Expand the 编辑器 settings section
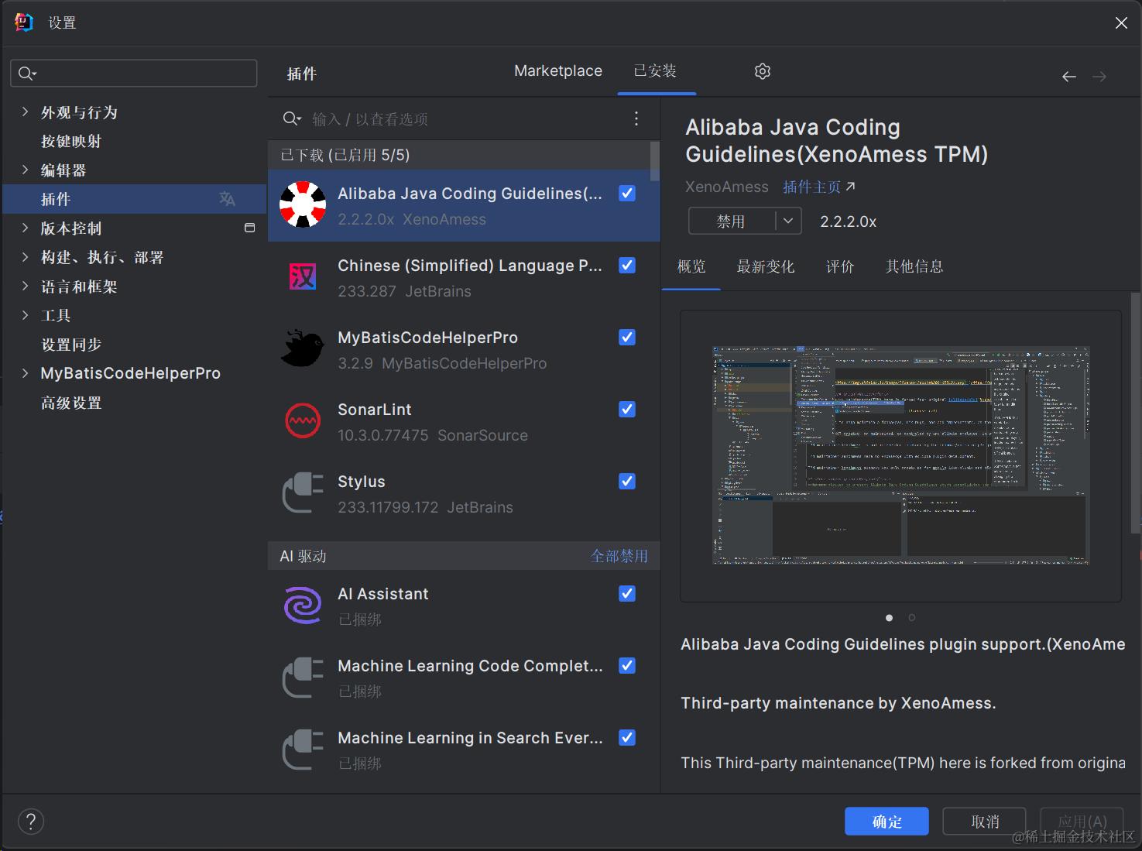This screenshot has width=1142, height=851. (25, 170)
